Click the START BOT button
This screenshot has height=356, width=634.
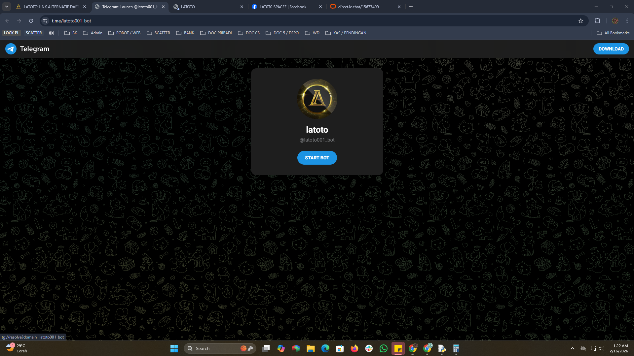click(317, 158)
